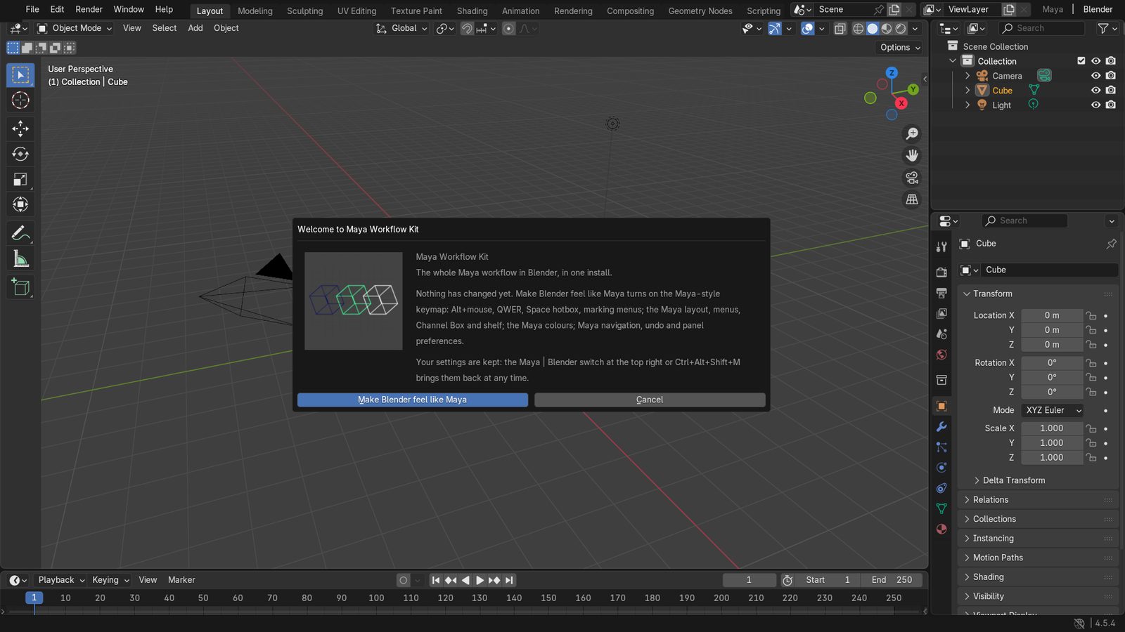The width and height of the screenshot is (1125, 632).
Task: Open the Render properties tab icon
Action: point(941,272)
